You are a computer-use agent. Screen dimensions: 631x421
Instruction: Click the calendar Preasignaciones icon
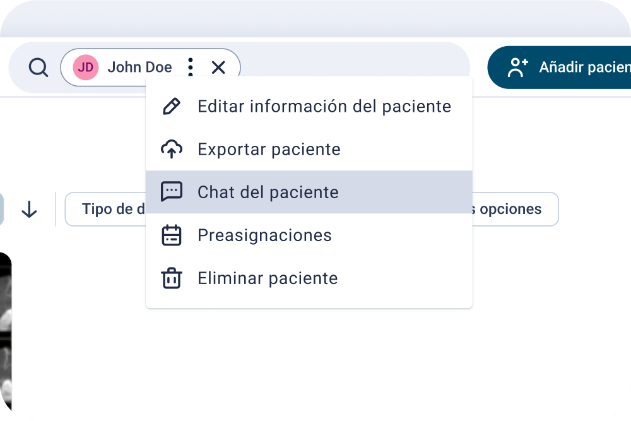172,235
